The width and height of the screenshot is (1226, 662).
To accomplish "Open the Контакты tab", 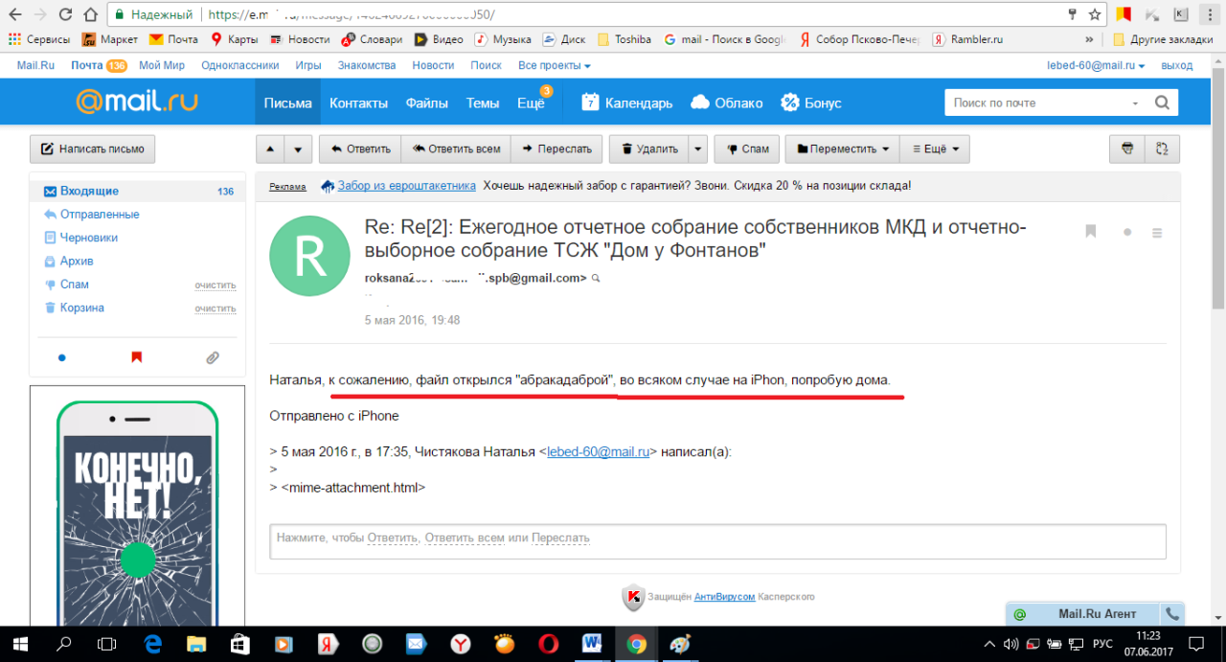I will pos(358,103).
